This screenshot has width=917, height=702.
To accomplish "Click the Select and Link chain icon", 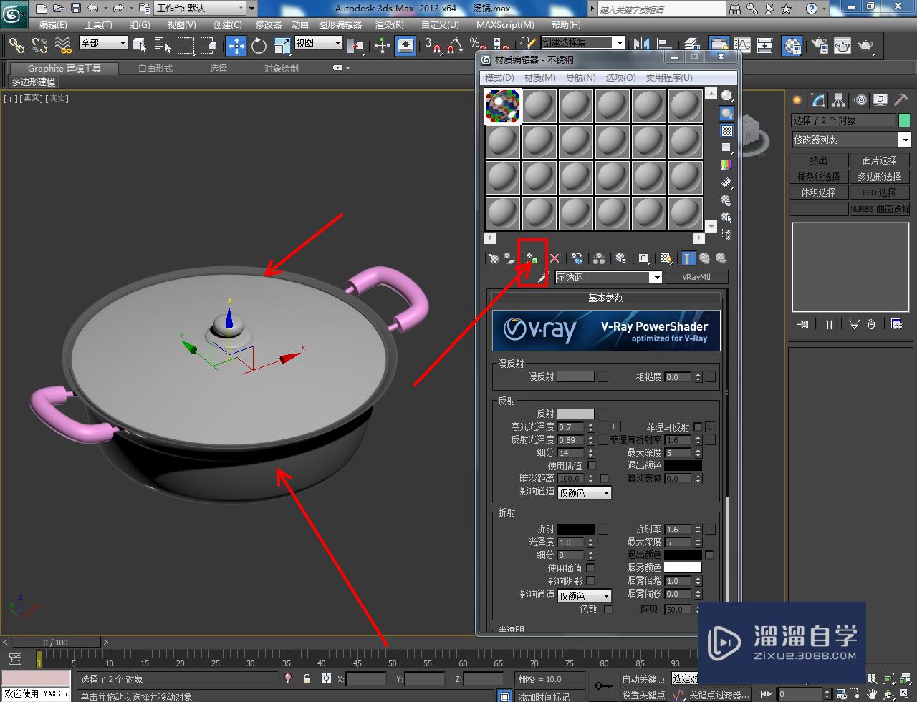I will (x=16, y=46).
